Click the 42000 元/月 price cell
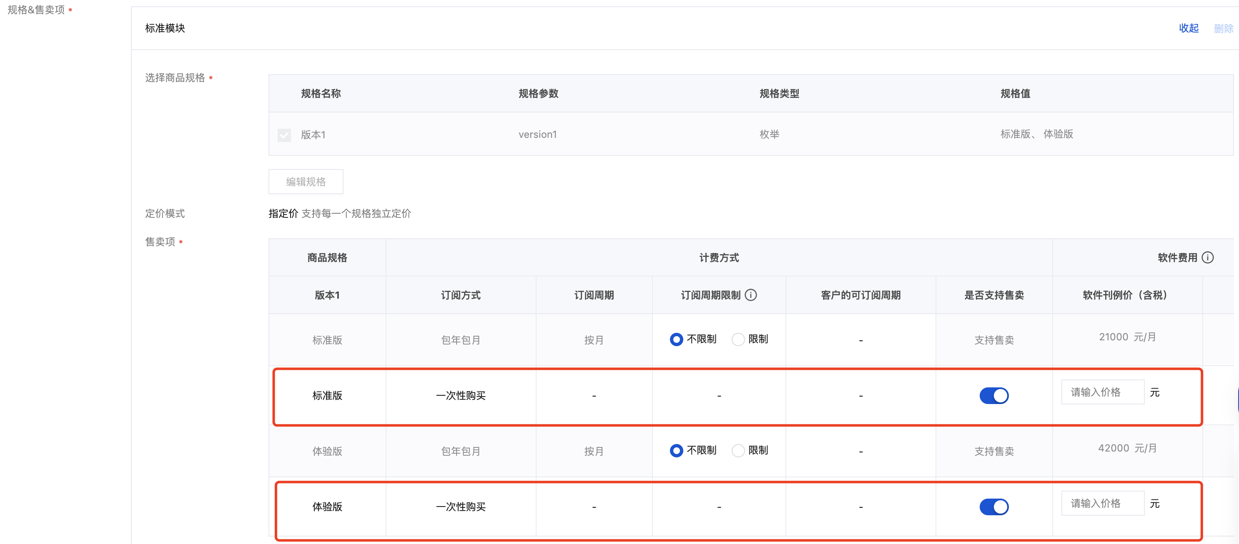Image resolution: width=1239 pixels, height=544 pixels. (1127, 448)
